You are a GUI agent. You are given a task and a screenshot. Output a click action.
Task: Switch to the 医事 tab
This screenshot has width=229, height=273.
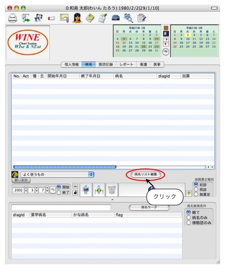coord(157,64)
